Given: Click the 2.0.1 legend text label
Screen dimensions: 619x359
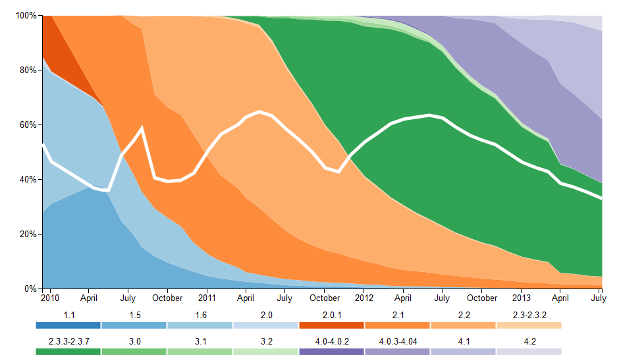Looking at the screenshot, I should (332, 315).
